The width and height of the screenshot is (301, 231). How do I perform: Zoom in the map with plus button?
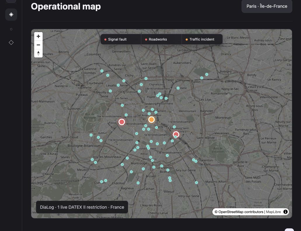(x=39, y=36)
